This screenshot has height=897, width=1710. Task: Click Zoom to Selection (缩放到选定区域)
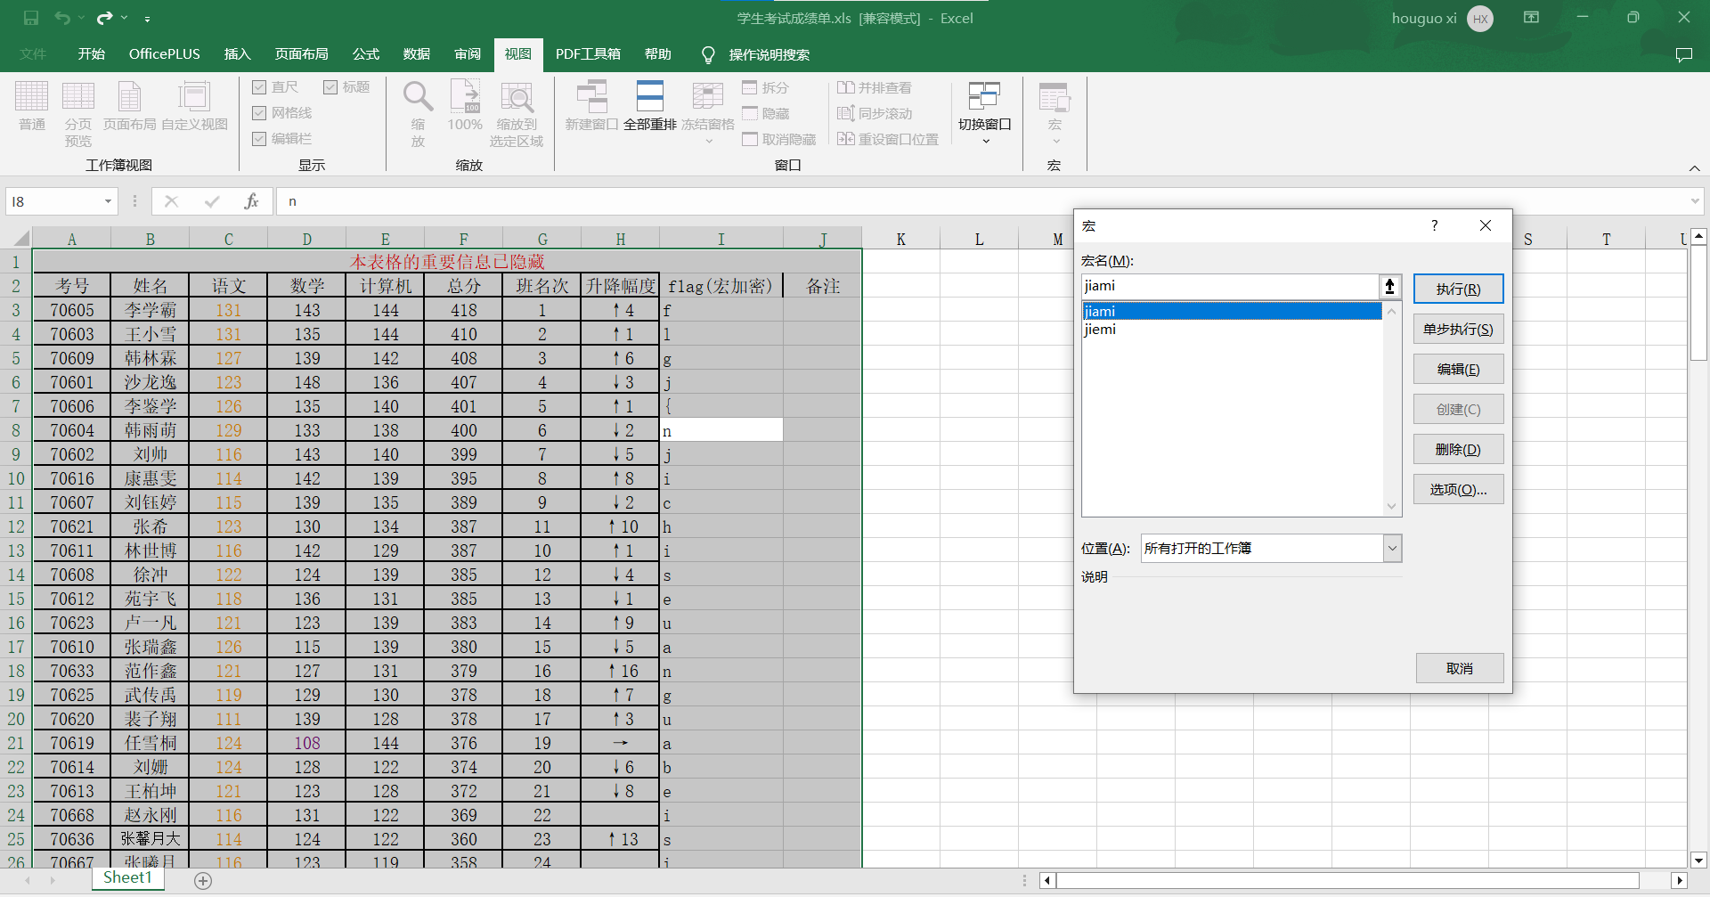pyautogui.click(x=517, y=114)
